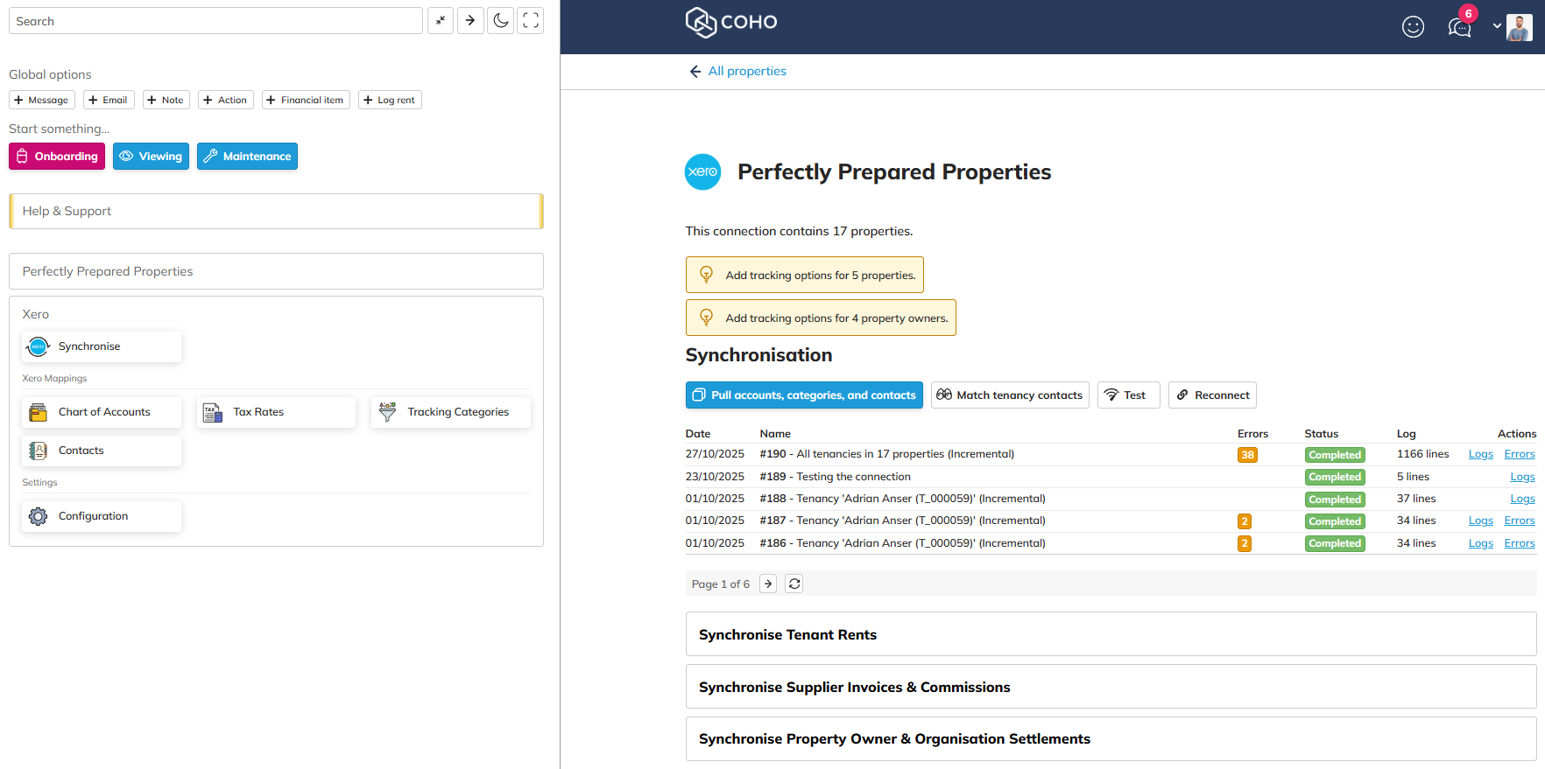Expand Synchronise Supplier Invoices & Commissions
This screenshot has height=769, width=1545.
coord(1110,687)
